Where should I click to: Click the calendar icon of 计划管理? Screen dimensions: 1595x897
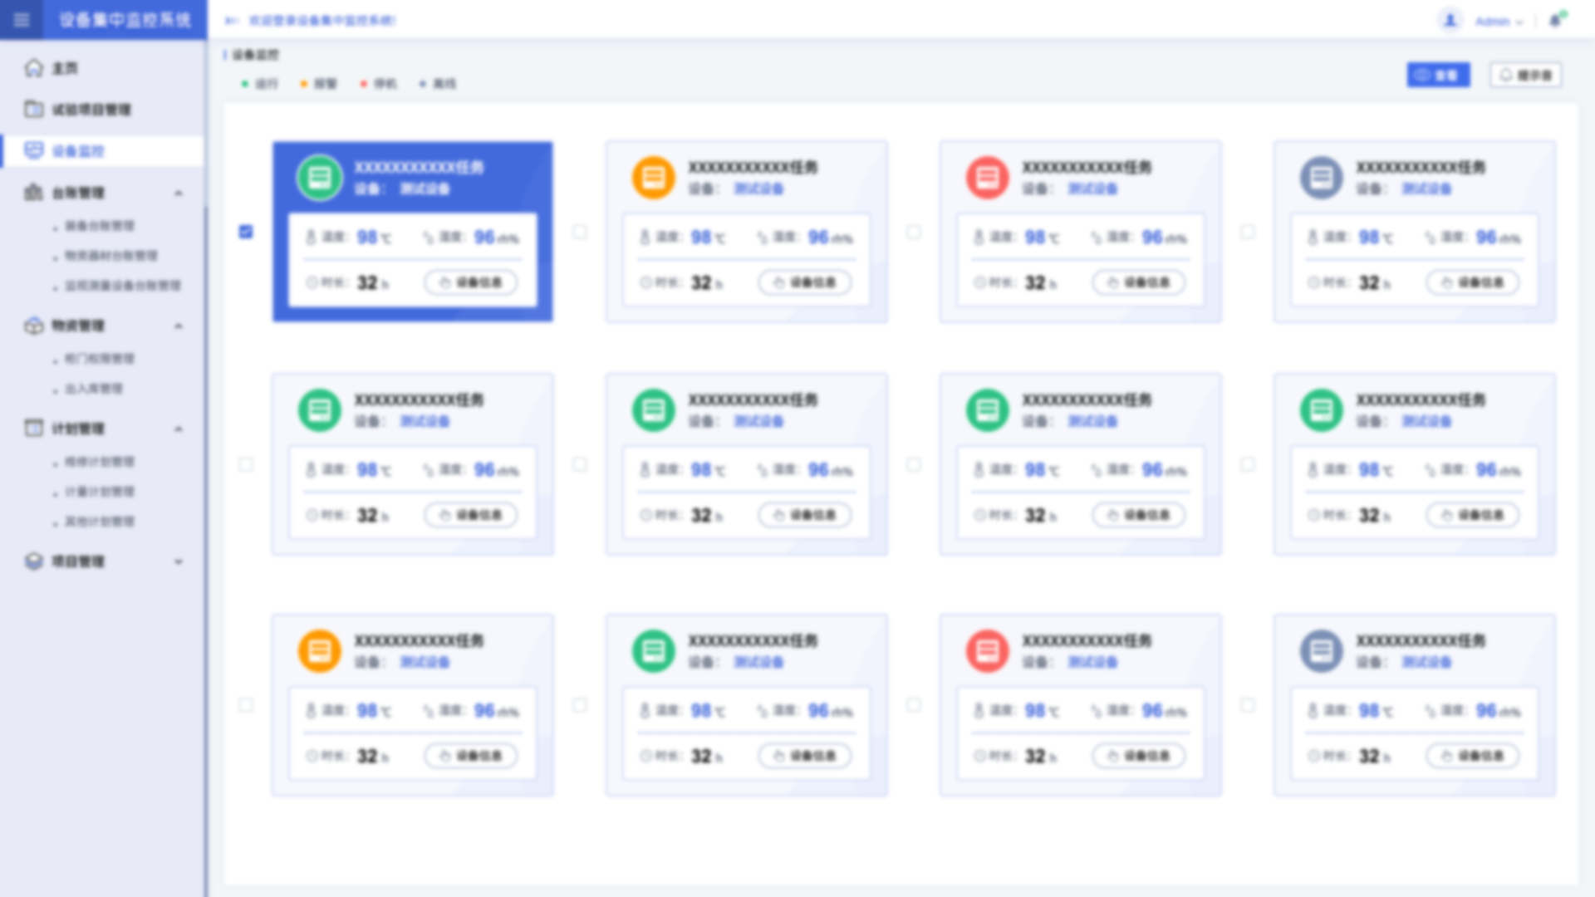[x=33, y=428]
